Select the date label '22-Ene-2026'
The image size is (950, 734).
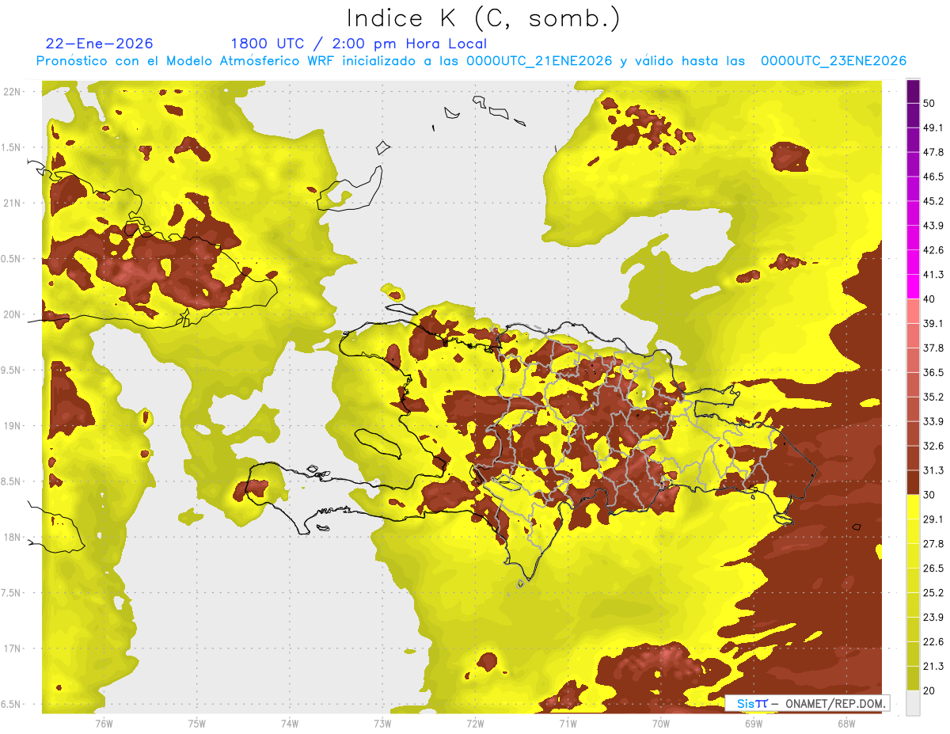click(100, 44)
